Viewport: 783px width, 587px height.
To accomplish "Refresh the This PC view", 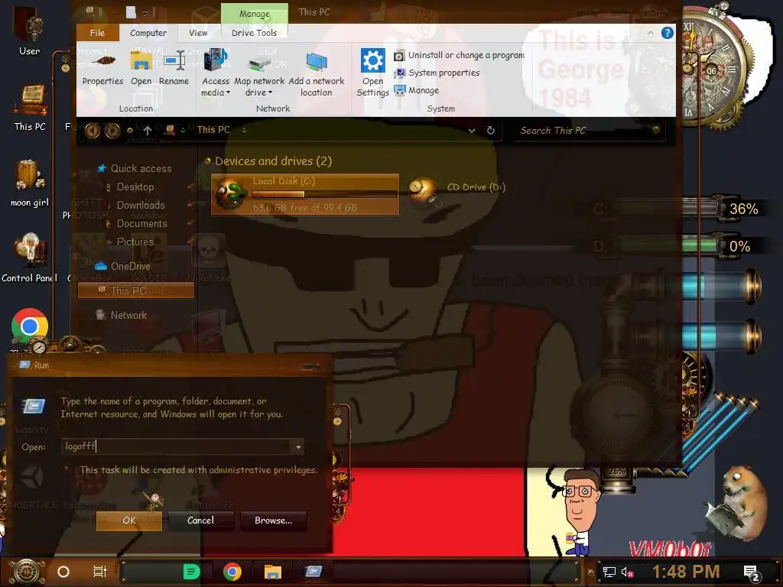I will (x=490, y=130).
